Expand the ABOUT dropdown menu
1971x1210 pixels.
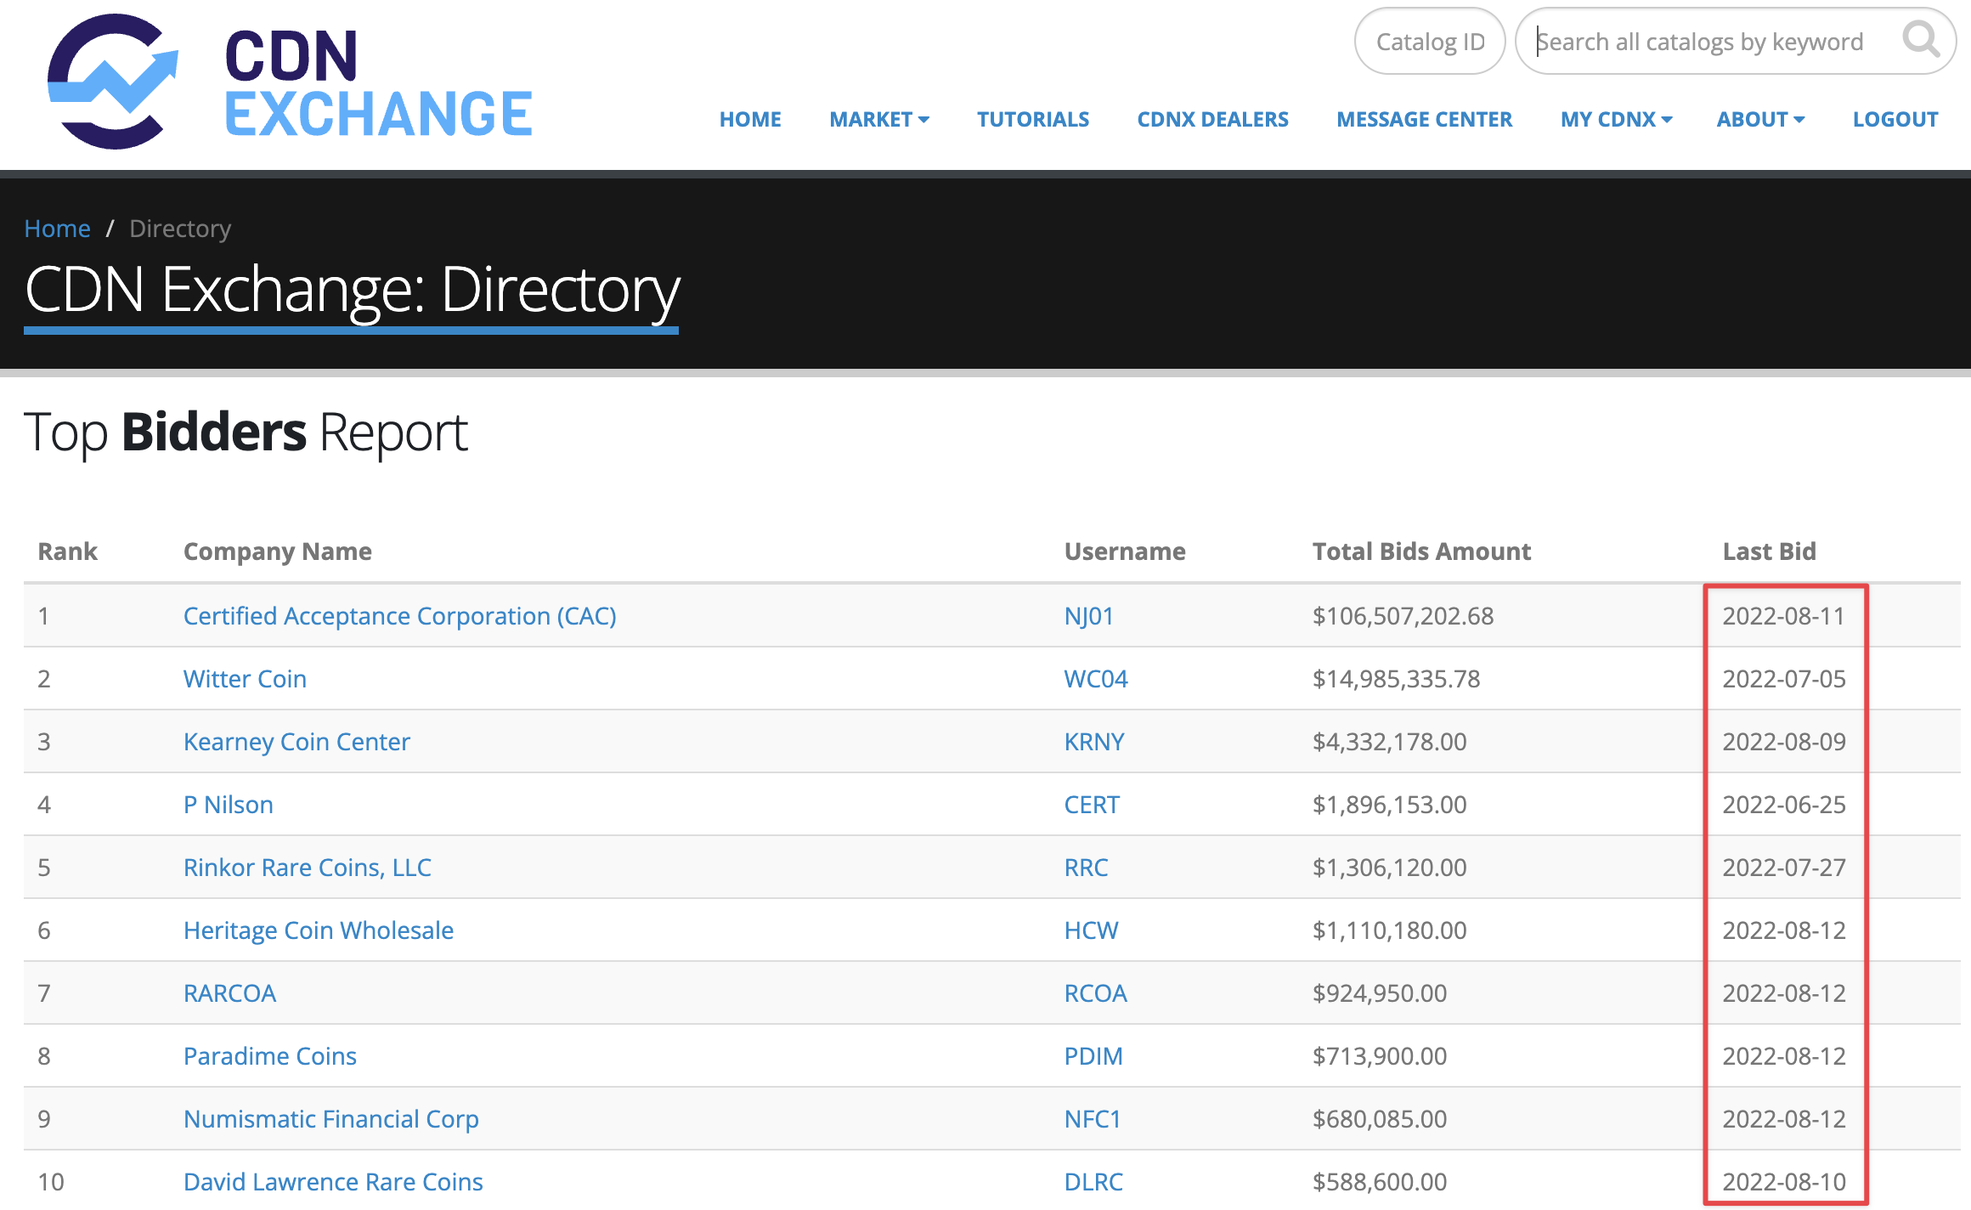coord(1760,120)
